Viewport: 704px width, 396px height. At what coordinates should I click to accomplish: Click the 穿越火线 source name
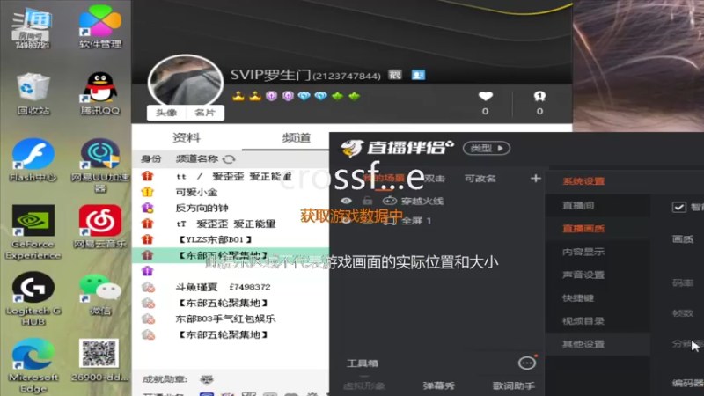pyautogui.click(x=422, y=201)
